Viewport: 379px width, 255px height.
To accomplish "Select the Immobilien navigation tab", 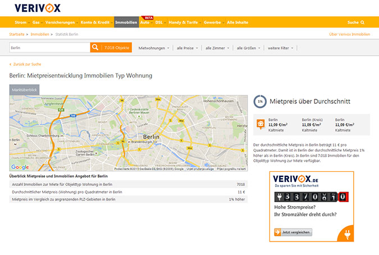I will [x=126, y=22].
